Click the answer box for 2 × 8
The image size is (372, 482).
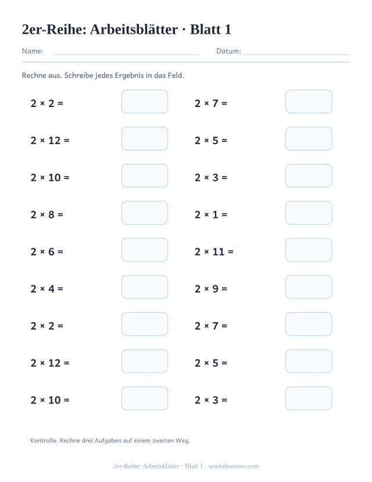pos(144,213)
